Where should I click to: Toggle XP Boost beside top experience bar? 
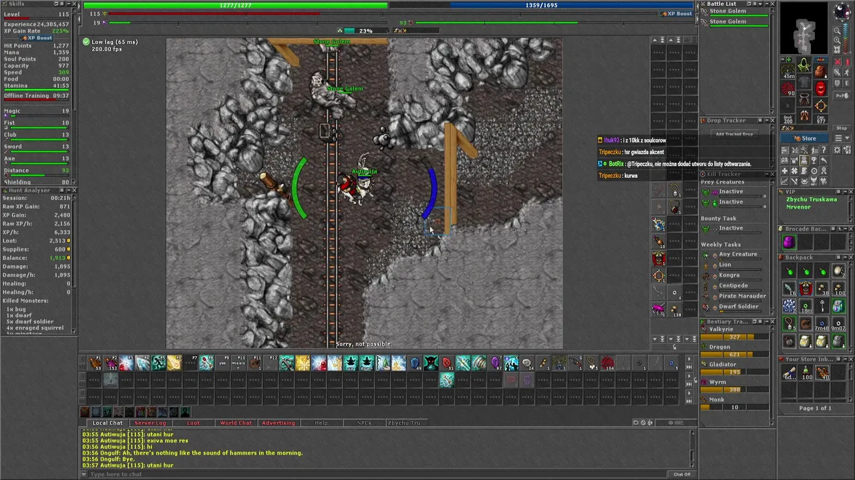pyautogui.click(x=677, y=13)
